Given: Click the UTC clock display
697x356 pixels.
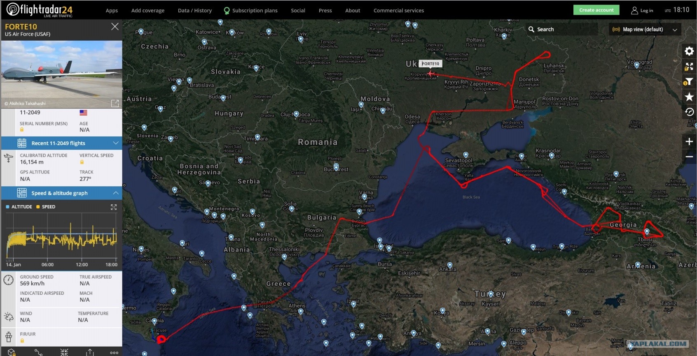Looking at the screenshot, I should coord(677,10).
